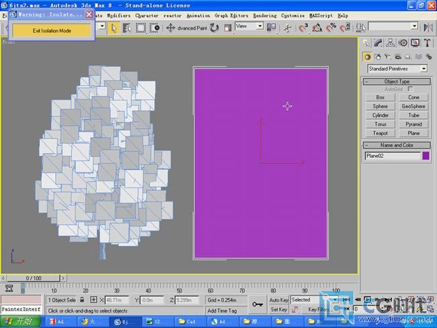Click the 0 / 100 time slider
This screenshot has height=328, width=437.
33,278
